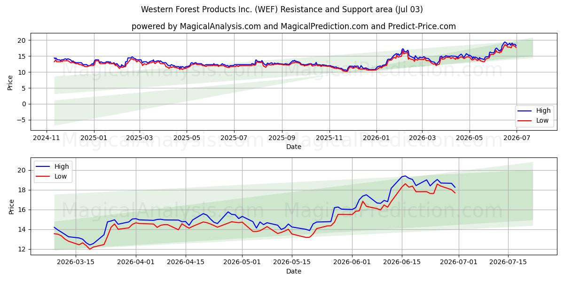Click the chart title mentioning Western Forest Products
Viewport: 564px width, 282px height.
point(282,9)
